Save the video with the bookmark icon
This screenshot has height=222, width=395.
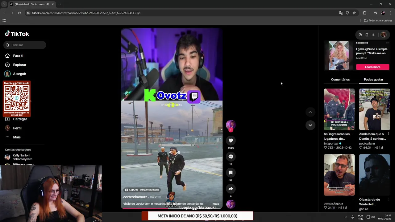coord(231,173)
